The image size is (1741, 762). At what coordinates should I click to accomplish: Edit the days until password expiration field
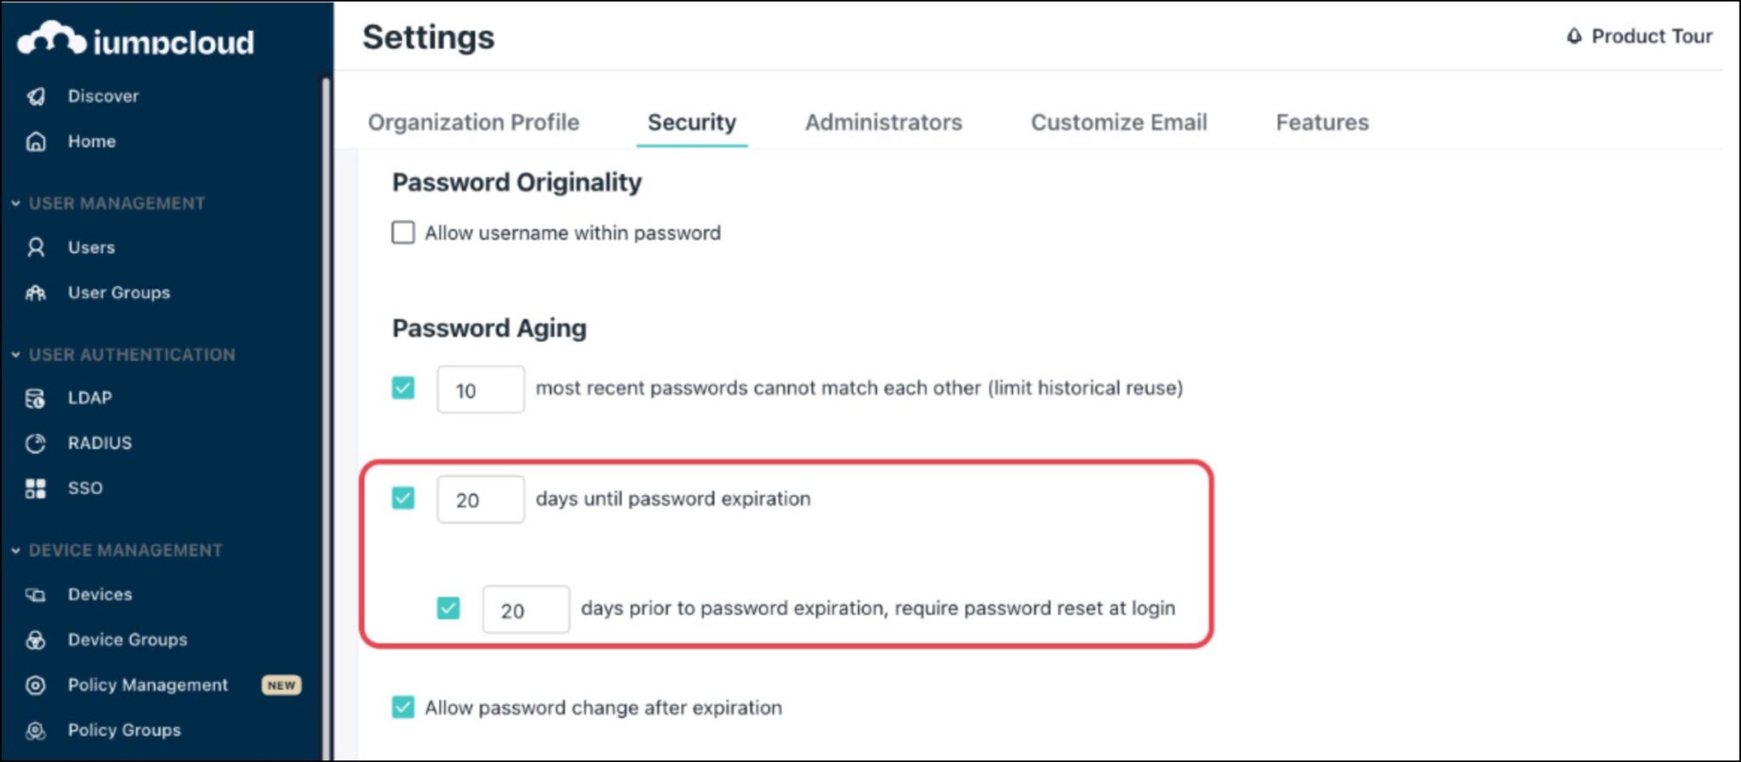point(479,499)
